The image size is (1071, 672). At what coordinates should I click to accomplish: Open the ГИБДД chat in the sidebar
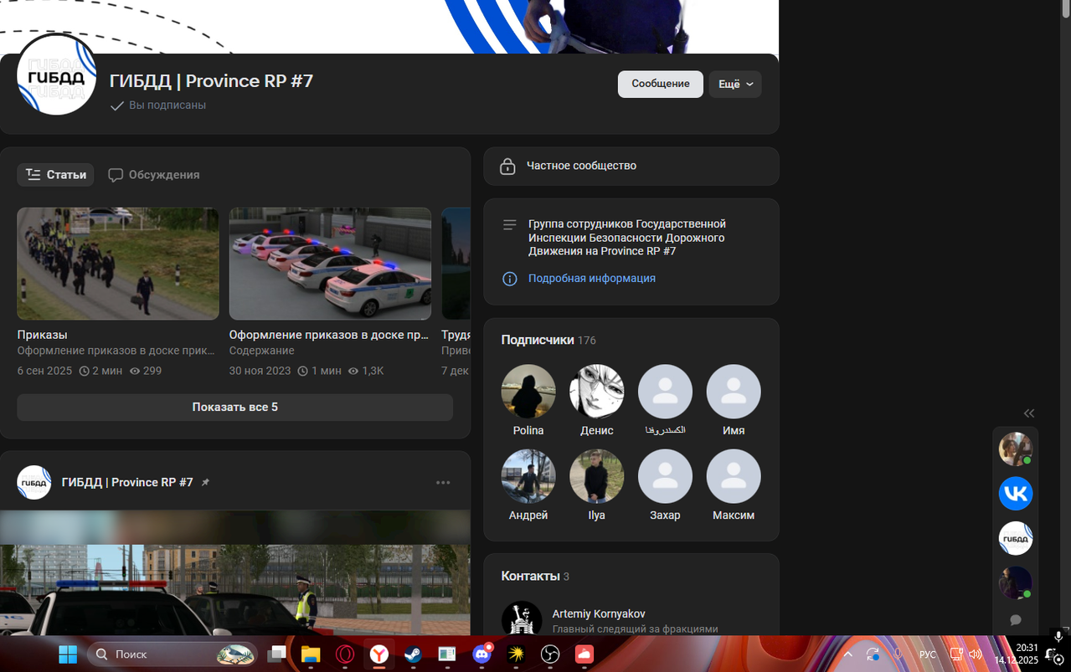(1016, 538)
